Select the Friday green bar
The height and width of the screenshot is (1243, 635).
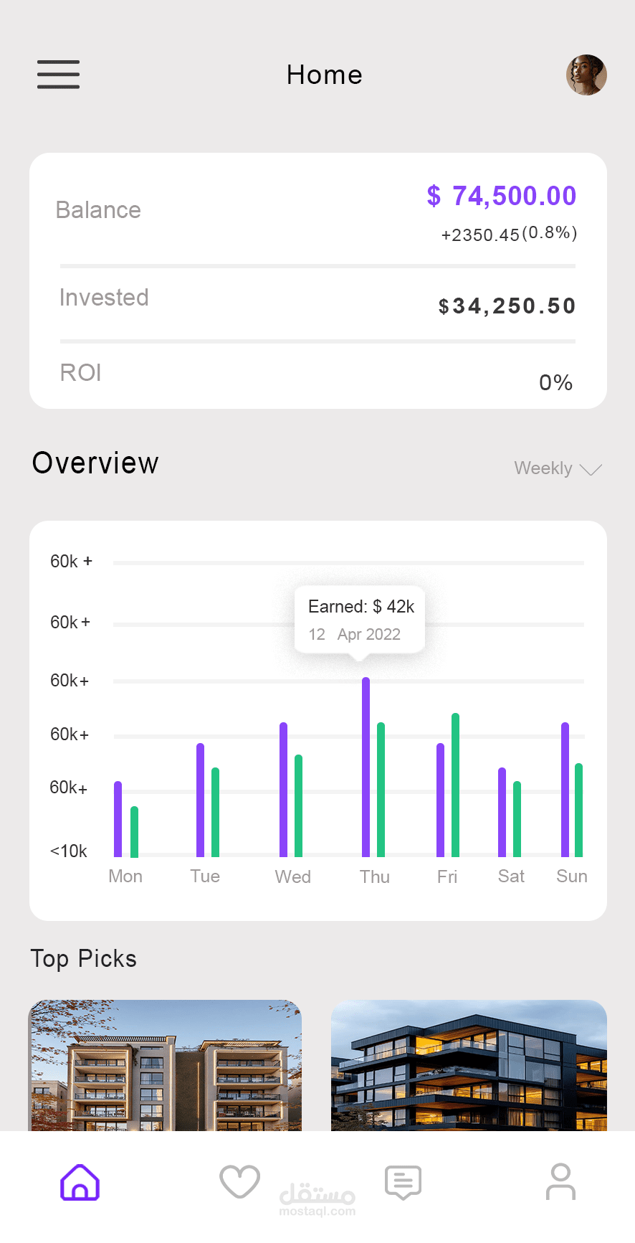point(455,785)
